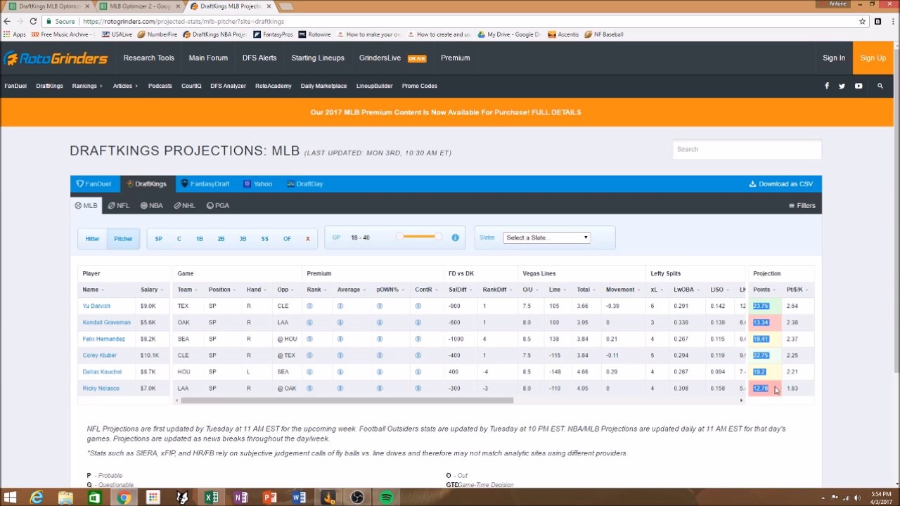Click Rank premium icon for Yu Darvish
The image size is (900, 506).
(x=309, y=306)
